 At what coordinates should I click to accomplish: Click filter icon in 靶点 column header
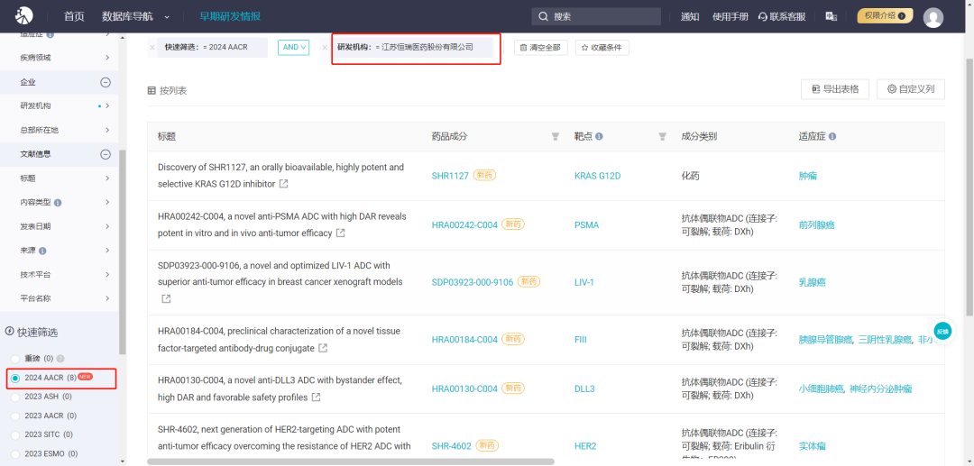pyautogui.click(x=662, y=136)
